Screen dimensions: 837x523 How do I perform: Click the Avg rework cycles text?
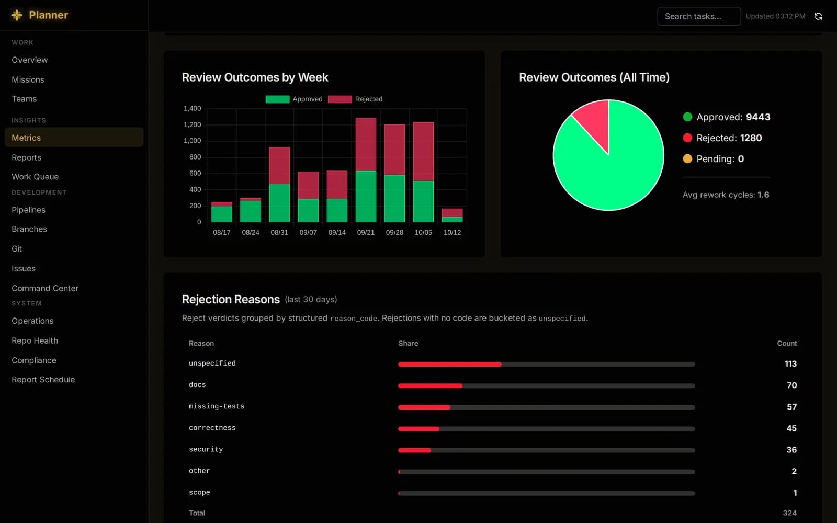(726, 195)
